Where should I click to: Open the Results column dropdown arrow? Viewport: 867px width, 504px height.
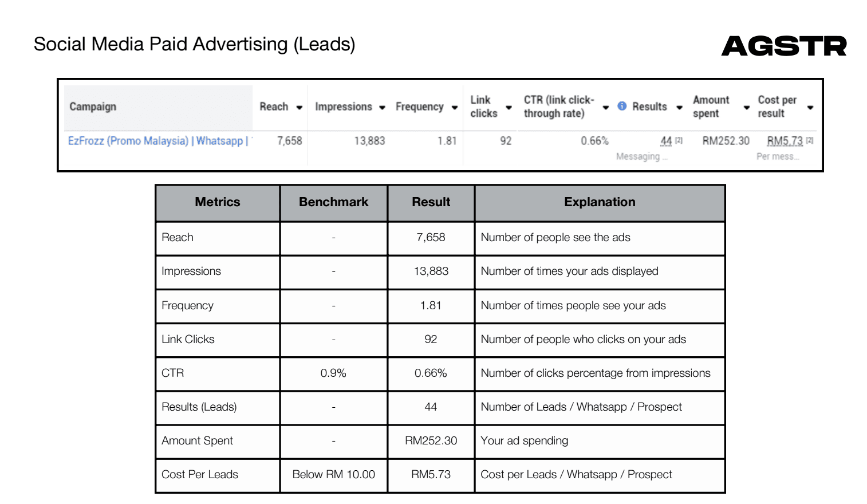click(x=679, y=107)
